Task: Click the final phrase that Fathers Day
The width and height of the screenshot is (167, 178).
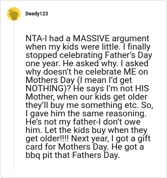Action: [87, 155]
